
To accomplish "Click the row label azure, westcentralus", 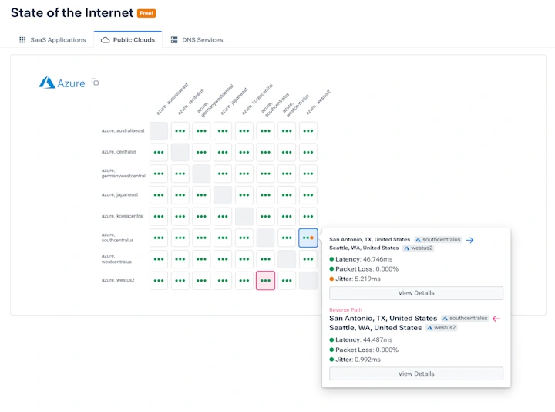I will 116,258.
